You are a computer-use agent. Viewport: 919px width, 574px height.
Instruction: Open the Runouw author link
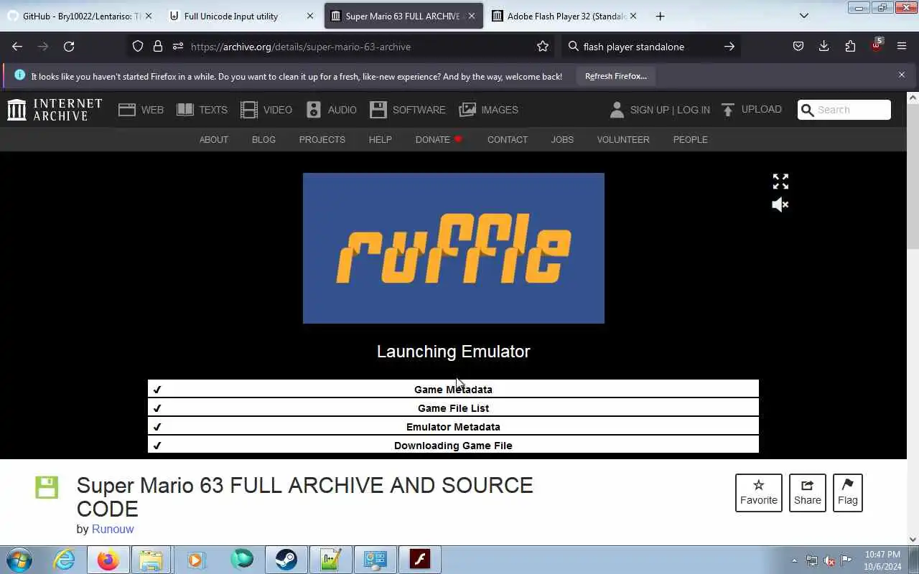(113, 529)
